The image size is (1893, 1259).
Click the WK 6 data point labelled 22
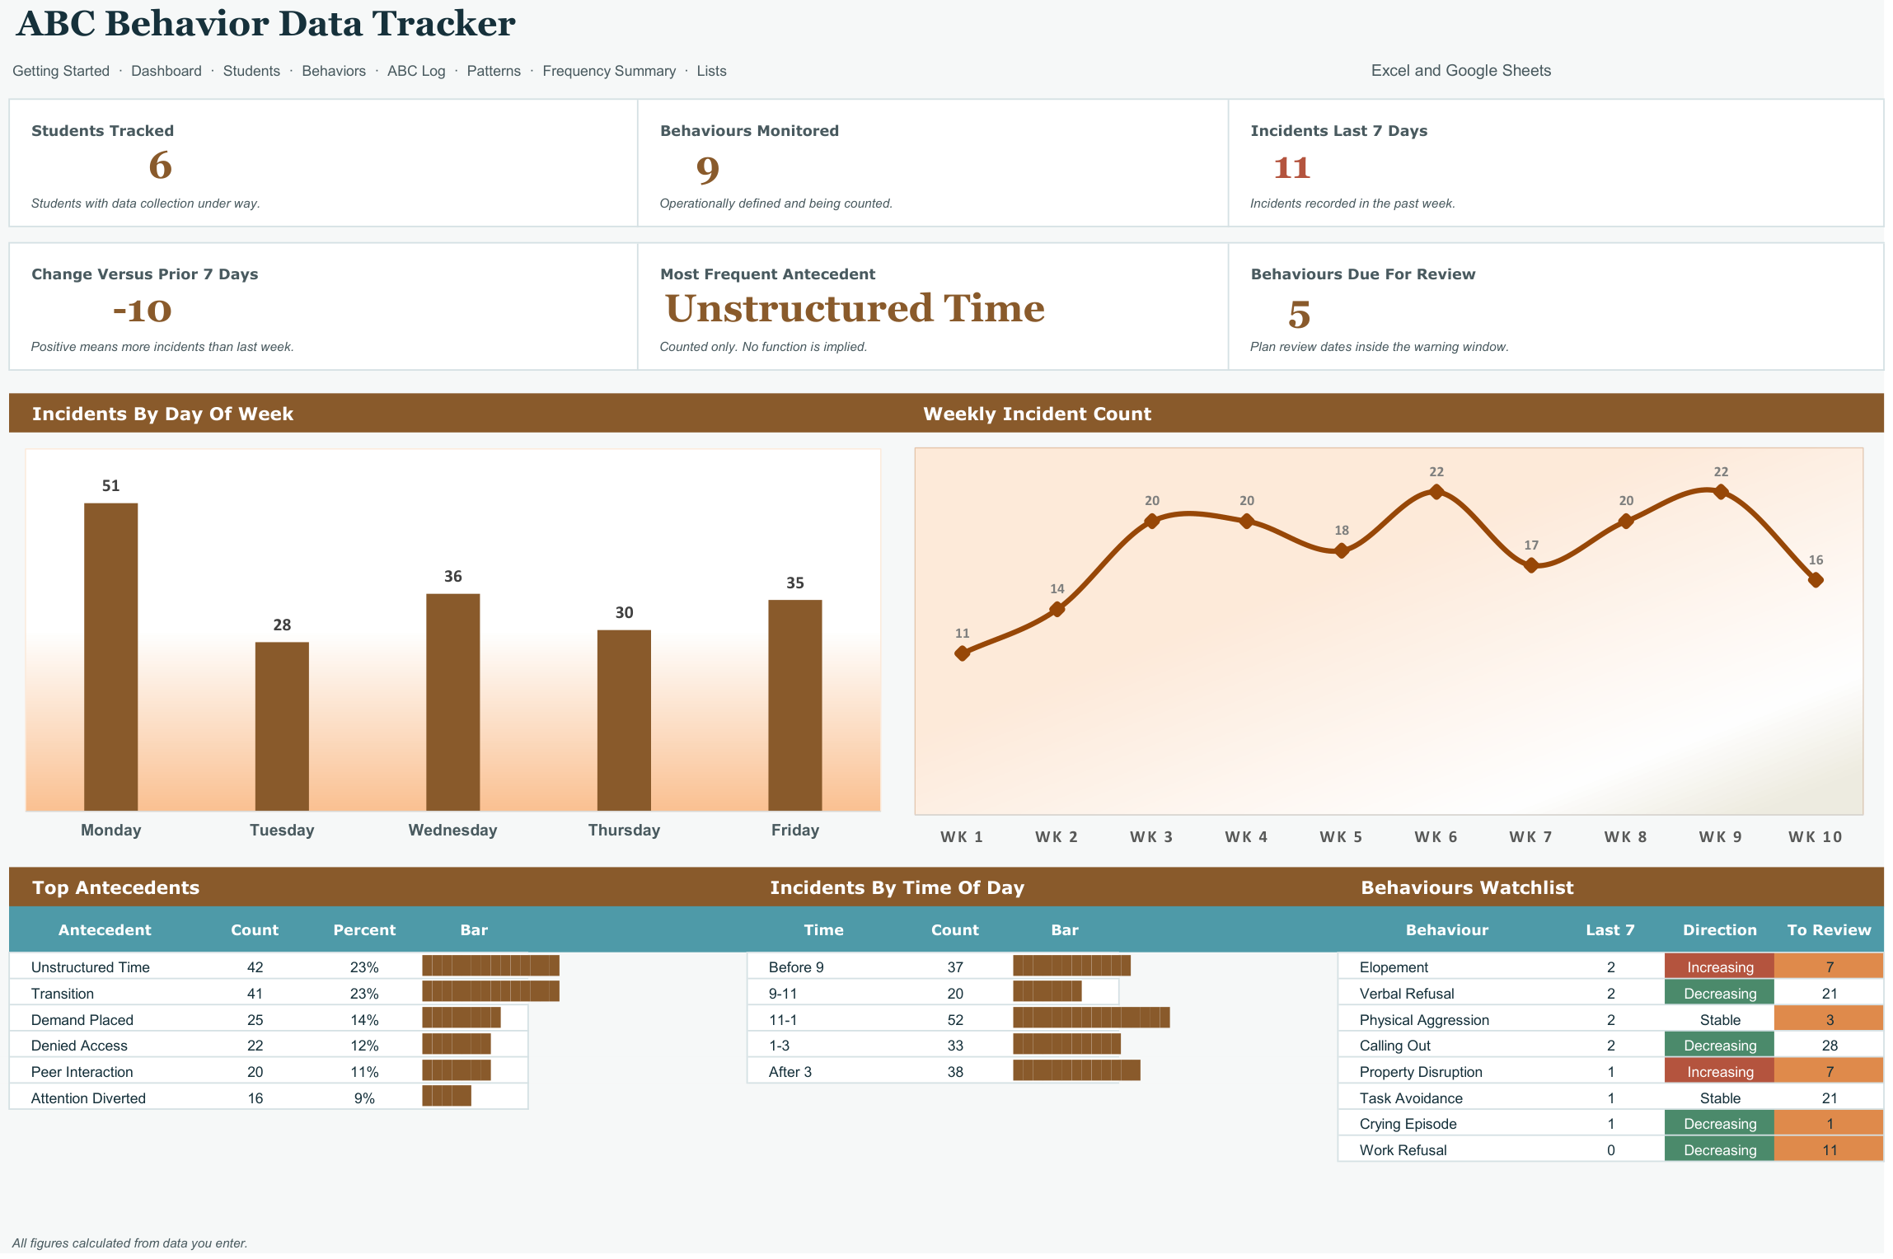[x=1436, y=492]
